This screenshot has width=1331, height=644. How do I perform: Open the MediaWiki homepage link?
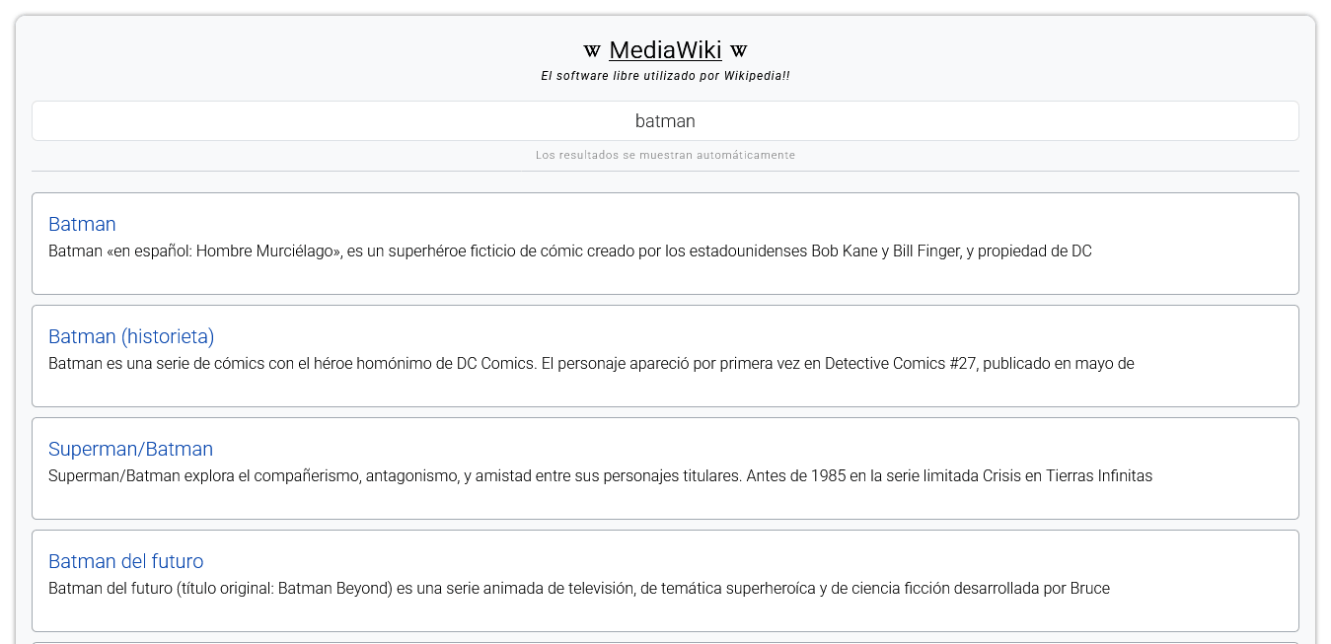click(665, 49)
